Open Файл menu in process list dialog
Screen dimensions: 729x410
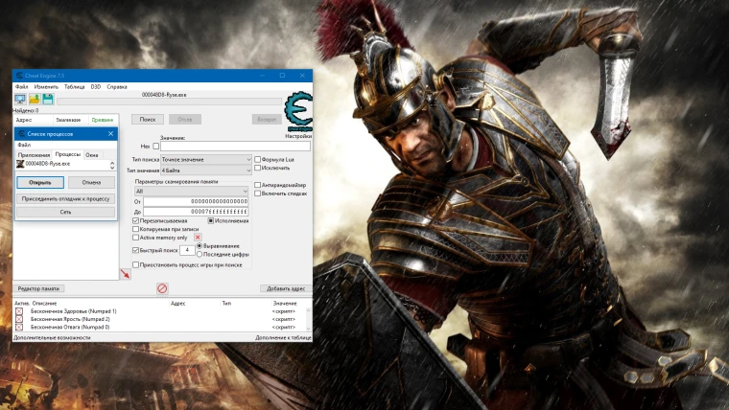24,145
